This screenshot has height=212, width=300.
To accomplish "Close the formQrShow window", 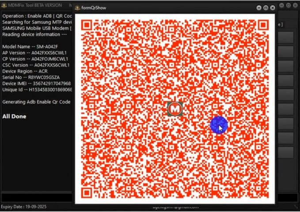I will click(x=273, y=8).
